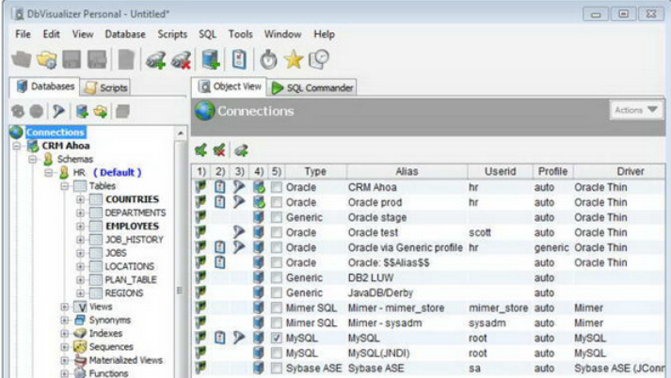
Task: Open the Actions dropdown
Action: point(635,110)
